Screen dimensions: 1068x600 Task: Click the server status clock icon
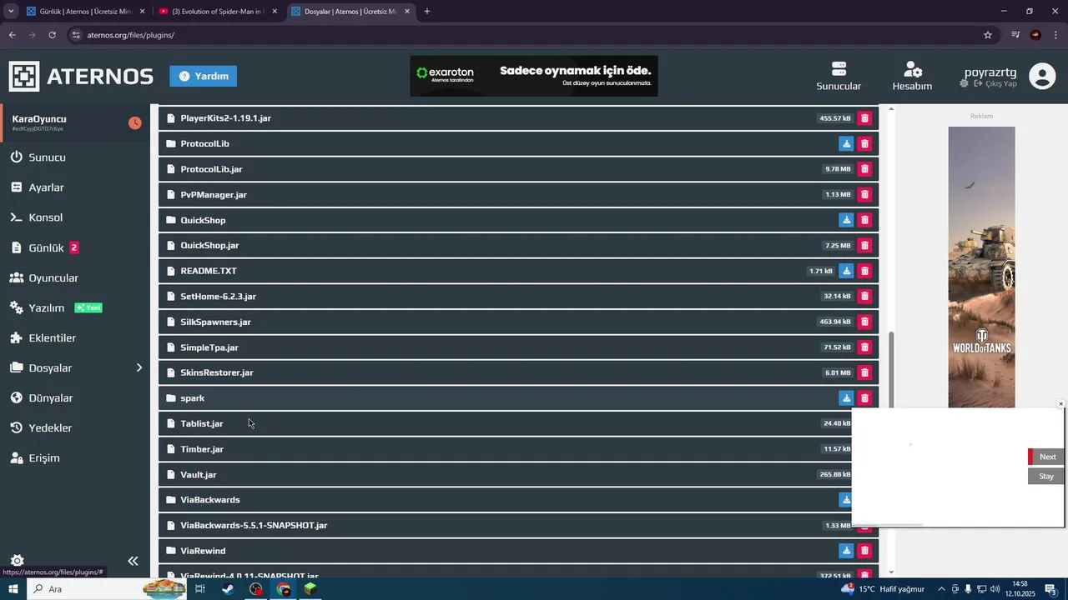(134, 123)
